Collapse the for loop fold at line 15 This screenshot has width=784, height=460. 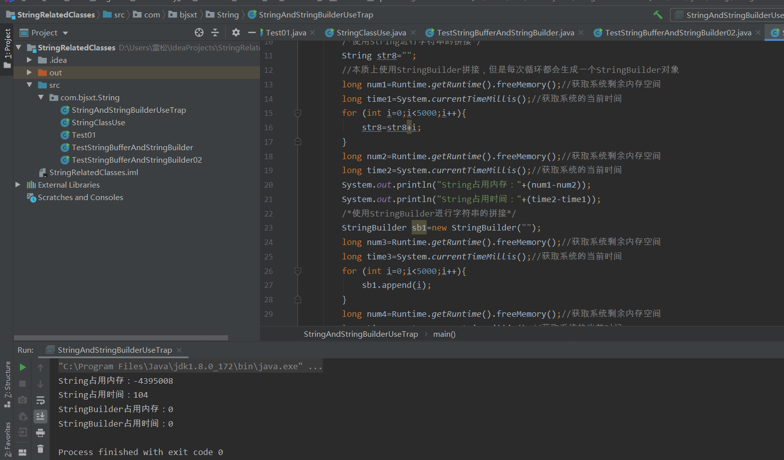click(x=298, y=113)
